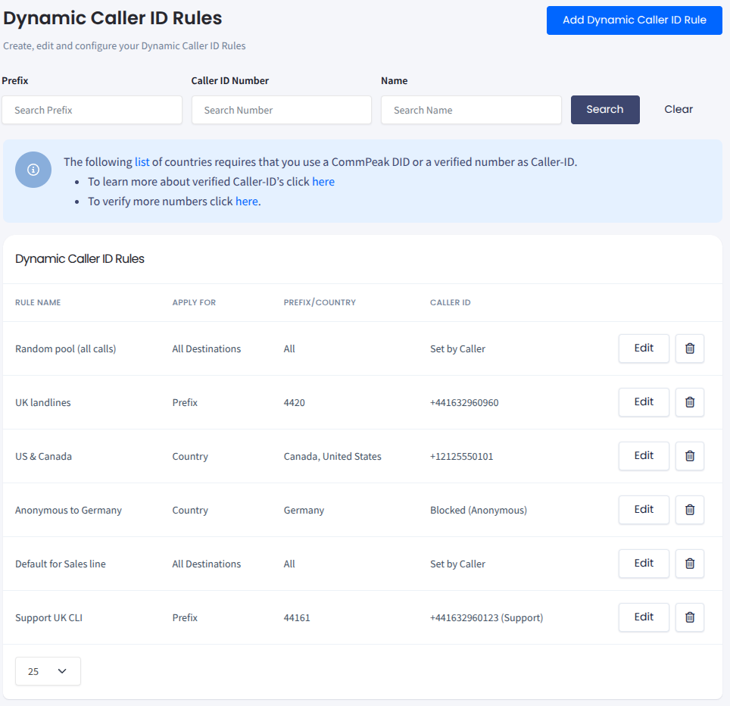Select '+441632960123 (Support)' caller ID cell

486,617
